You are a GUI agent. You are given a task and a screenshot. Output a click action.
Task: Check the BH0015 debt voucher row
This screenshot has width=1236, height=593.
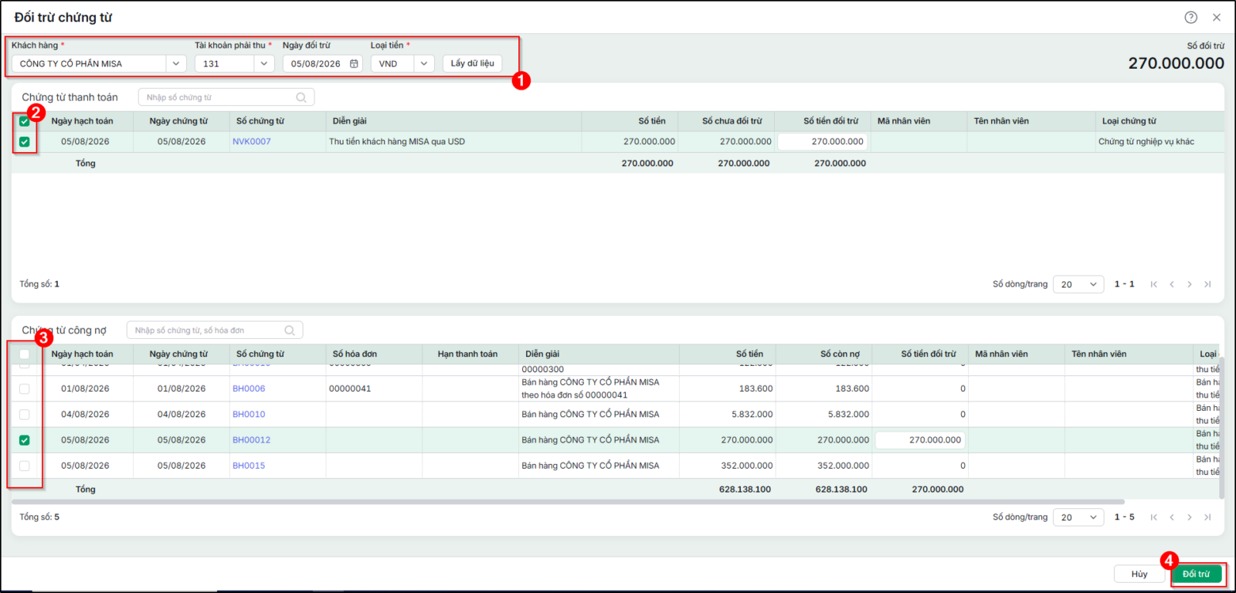coord(25,466)
